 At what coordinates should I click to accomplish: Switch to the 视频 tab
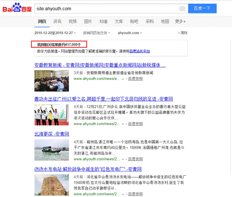[x=73, y=22]
